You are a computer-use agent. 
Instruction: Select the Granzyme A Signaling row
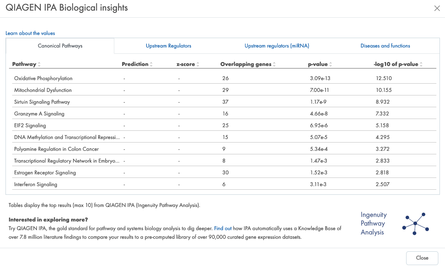point(223,113)
